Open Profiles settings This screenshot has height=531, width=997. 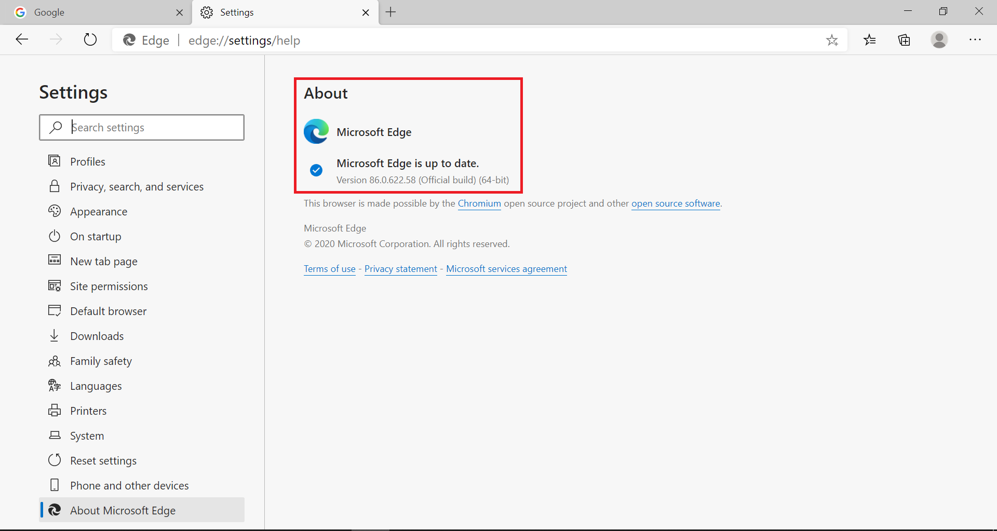click(x=142, y=161)
